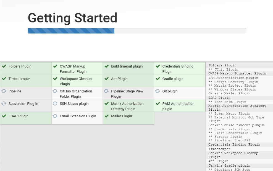Click the refresh icon beside GitHub Organization Folder Plugin
This screenshot has height=171, width=273.
point(55,91)
